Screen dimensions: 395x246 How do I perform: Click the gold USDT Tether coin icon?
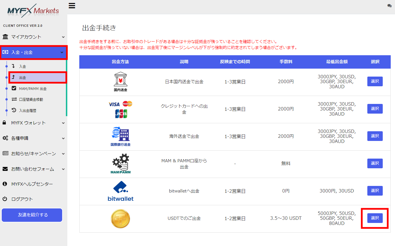pyautogui.click(x=120, y=218)
